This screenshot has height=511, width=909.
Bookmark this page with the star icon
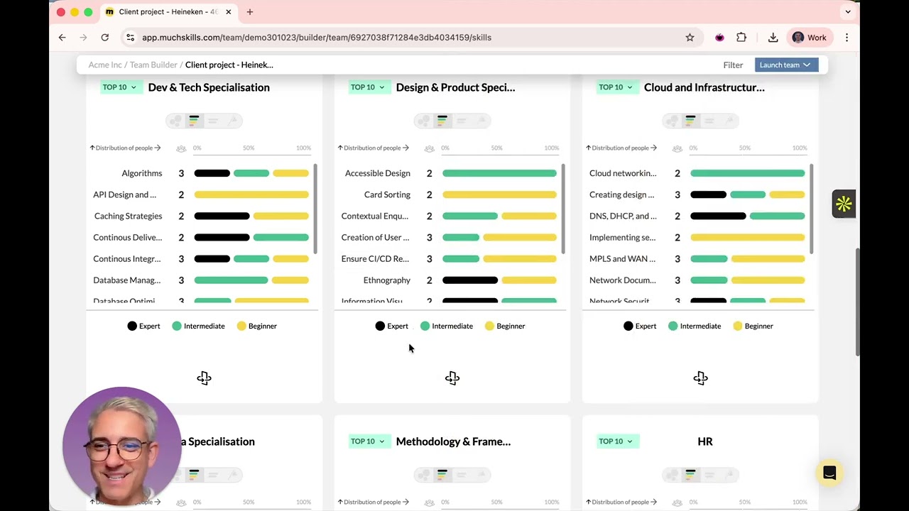click(690, 38)
